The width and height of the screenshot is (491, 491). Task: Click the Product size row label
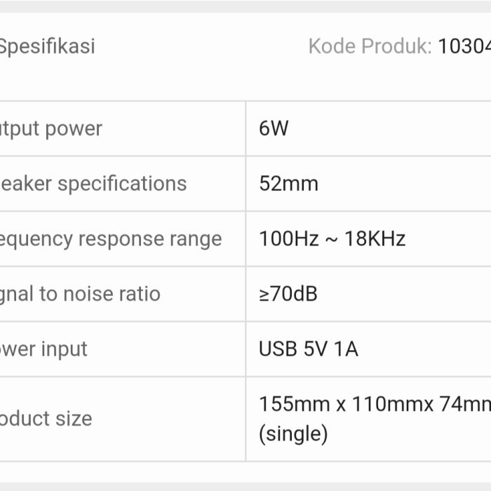[46, 419]
